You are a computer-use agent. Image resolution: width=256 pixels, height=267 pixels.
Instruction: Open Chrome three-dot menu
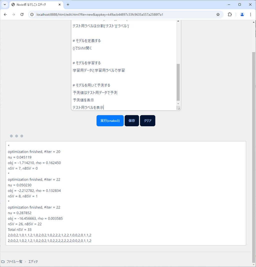point(250,14)
